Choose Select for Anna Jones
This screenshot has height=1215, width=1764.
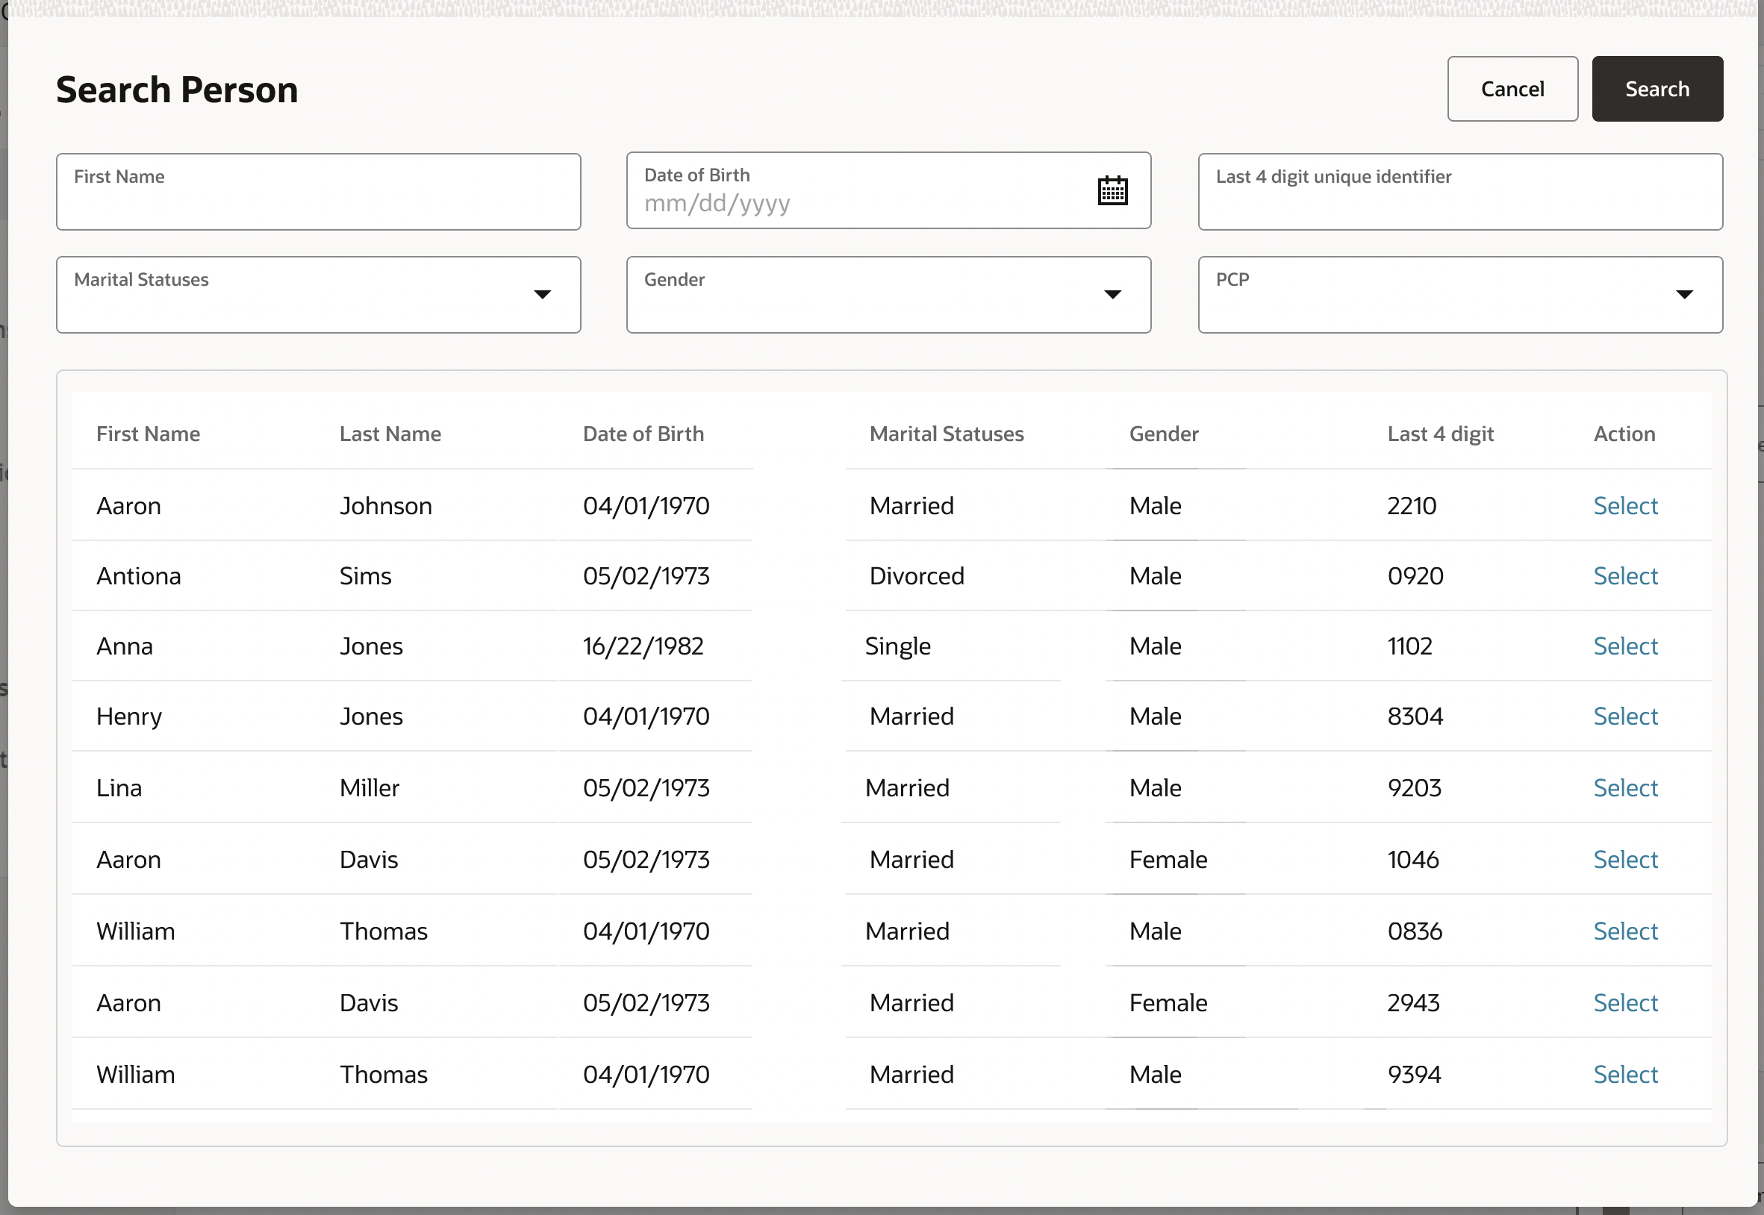pyautogui.click(x=1624, y=646)
